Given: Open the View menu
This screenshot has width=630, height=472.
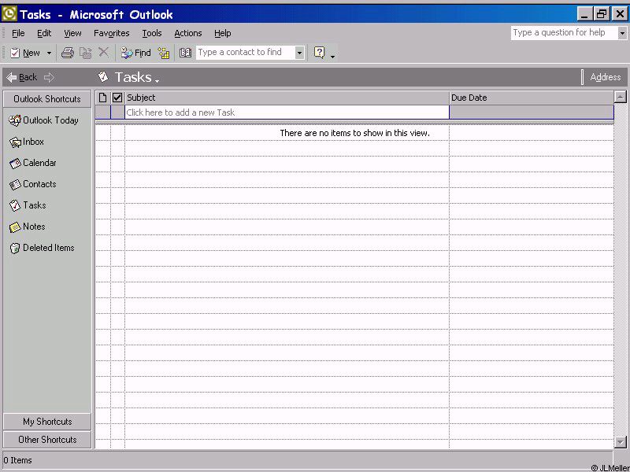Looking at the screenshot, I should click(72, 33).
